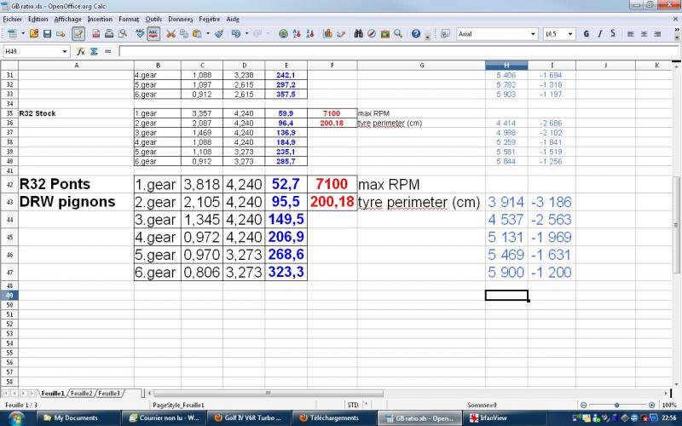Open the Insertion menu
This screenshot has height=426, width=682.
tap(100, 19)
